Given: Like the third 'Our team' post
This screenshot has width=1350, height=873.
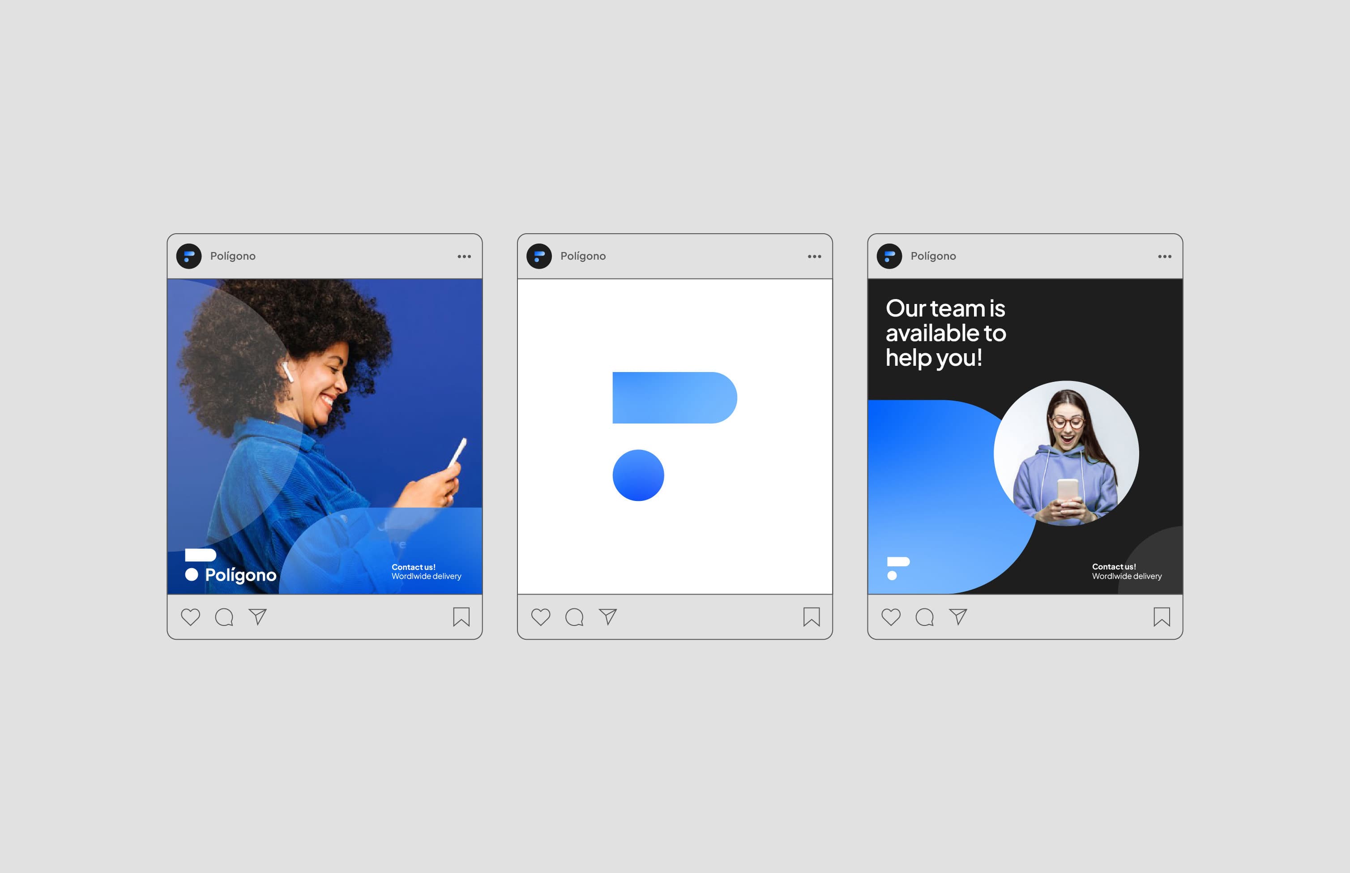Looking at the screenshot, I should [891, 617].
